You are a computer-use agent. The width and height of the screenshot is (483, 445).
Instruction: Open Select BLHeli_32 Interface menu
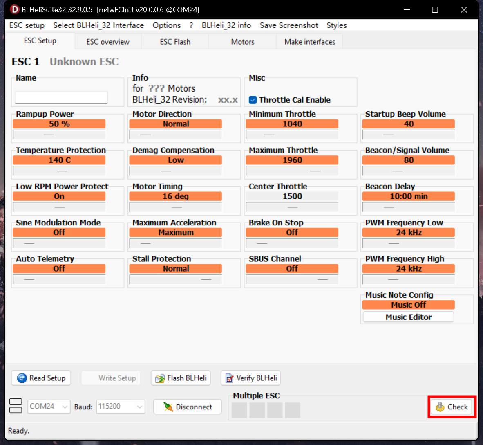tap(98, 25)
